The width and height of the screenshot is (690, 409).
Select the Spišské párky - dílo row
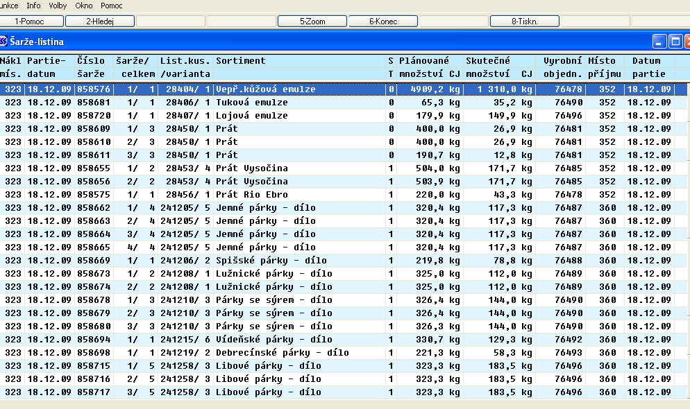point(343,261)
